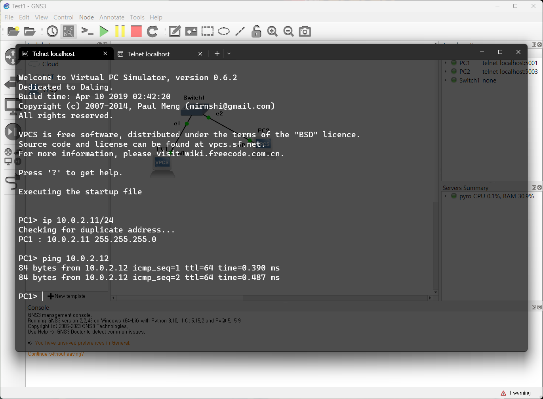543x399 pixels.
Task: Click the Add a note icon
Action: point(175,31)
